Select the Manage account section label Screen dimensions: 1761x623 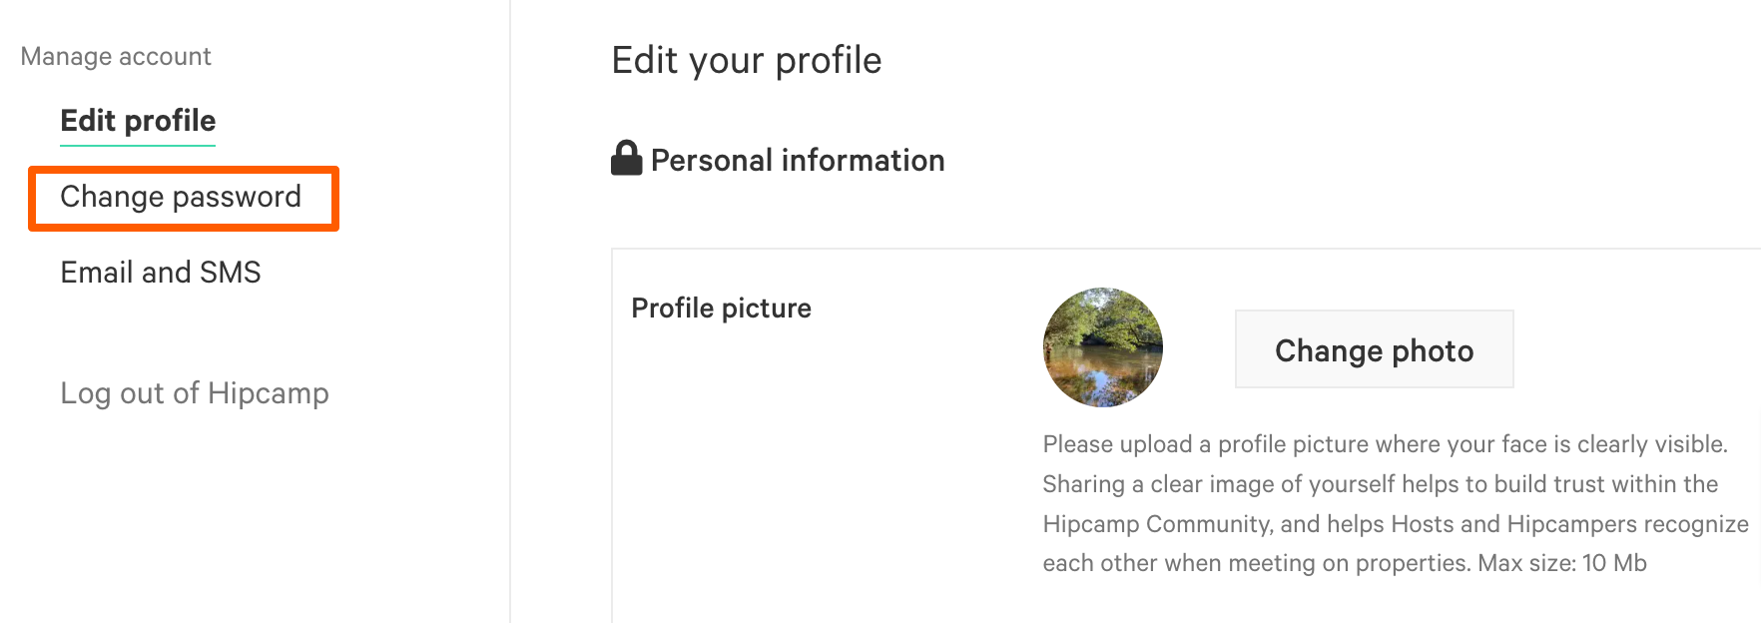[116, 56]
